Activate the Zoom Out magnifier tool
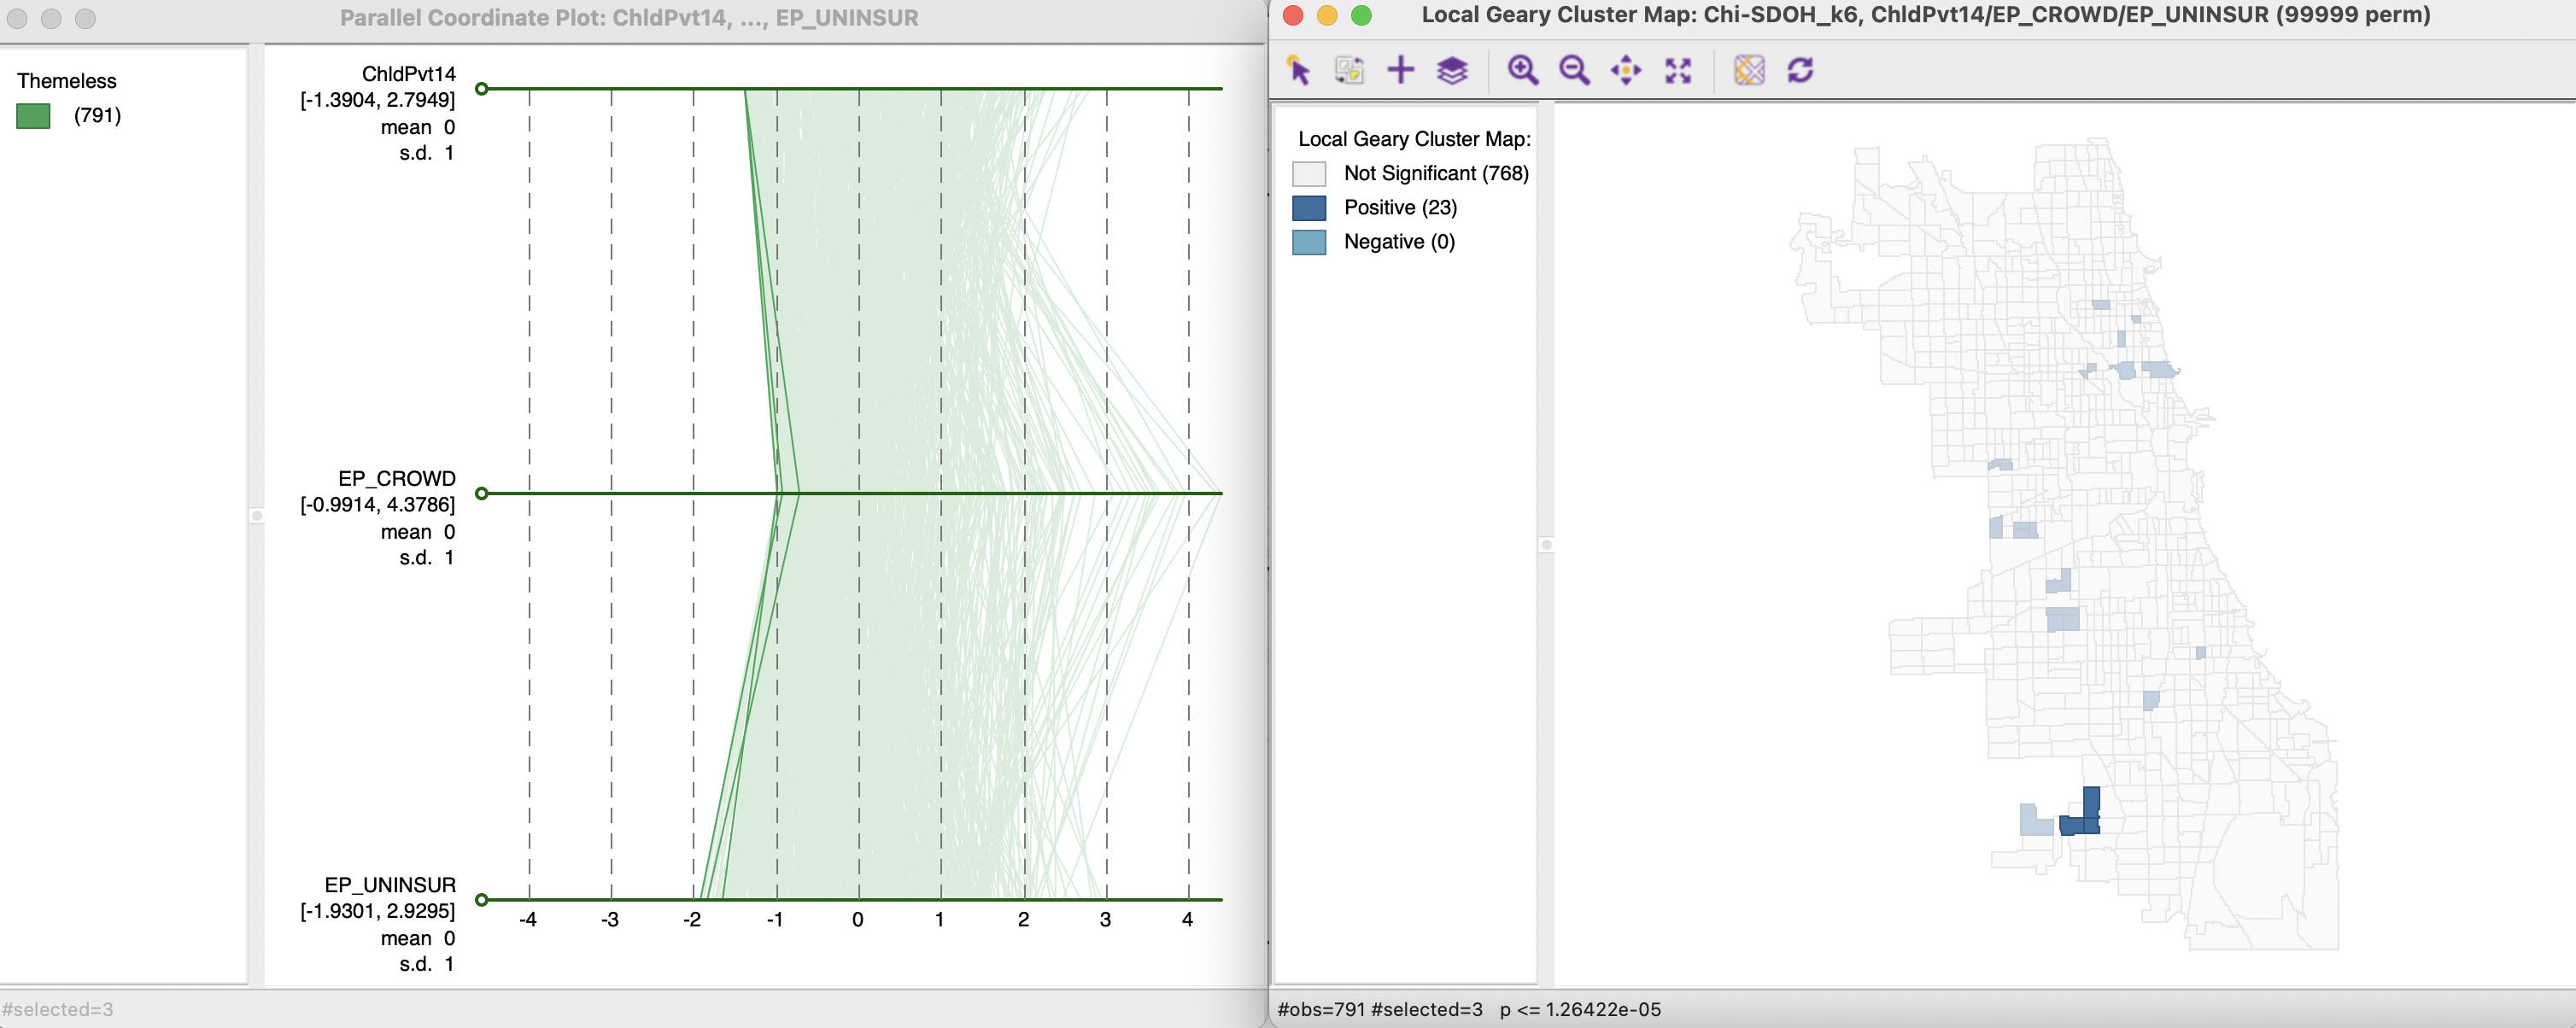 [x=1575, y=70]
